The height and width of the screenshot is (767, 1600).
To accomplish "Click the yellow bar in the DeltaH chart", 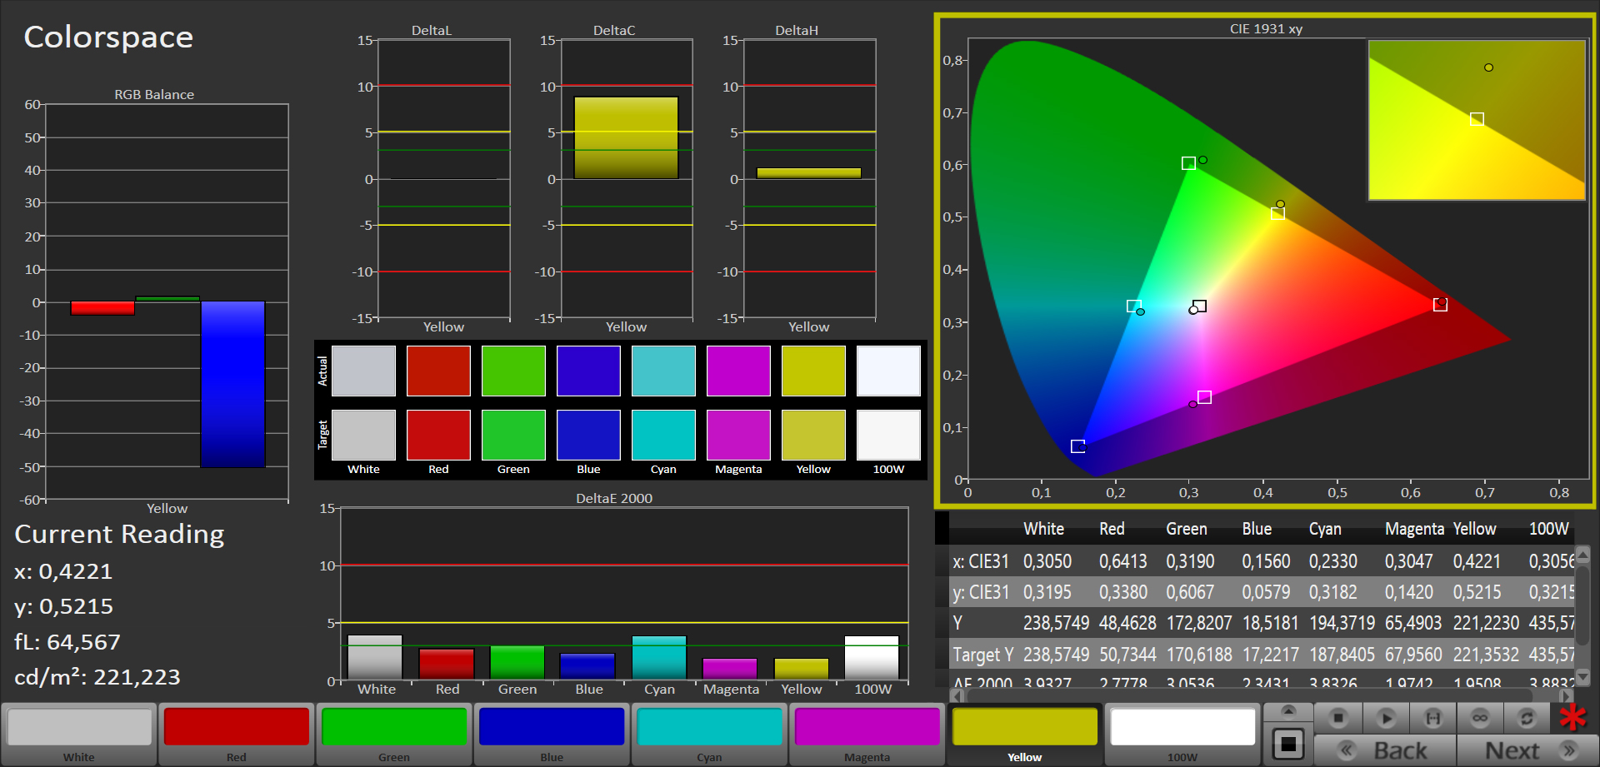I will pyautogui.click(x=808, y=173).
